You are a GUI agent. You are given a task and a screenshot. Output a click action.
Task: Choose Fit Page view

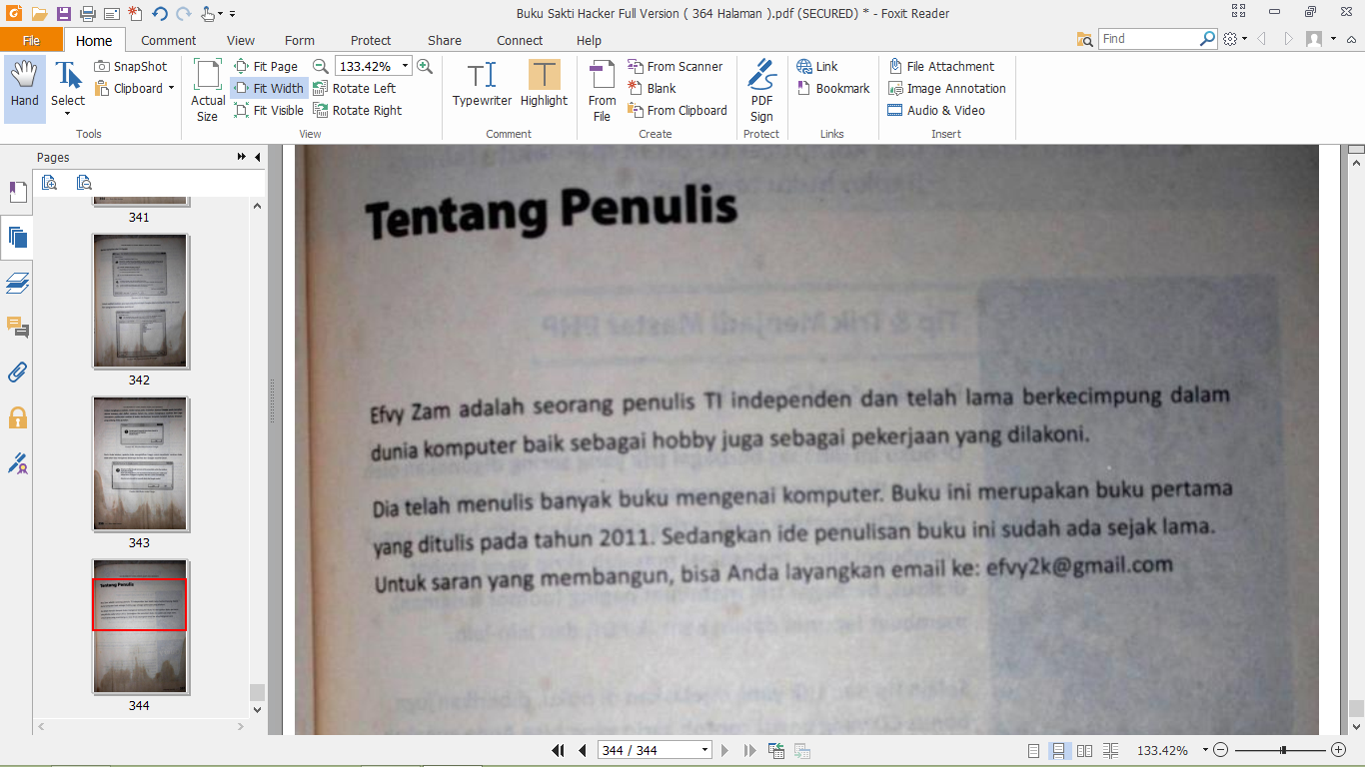[266, 66]
